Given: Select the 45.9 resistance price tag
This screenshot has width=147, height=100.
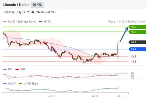Looking at the screenshot, I should [137, 27].
